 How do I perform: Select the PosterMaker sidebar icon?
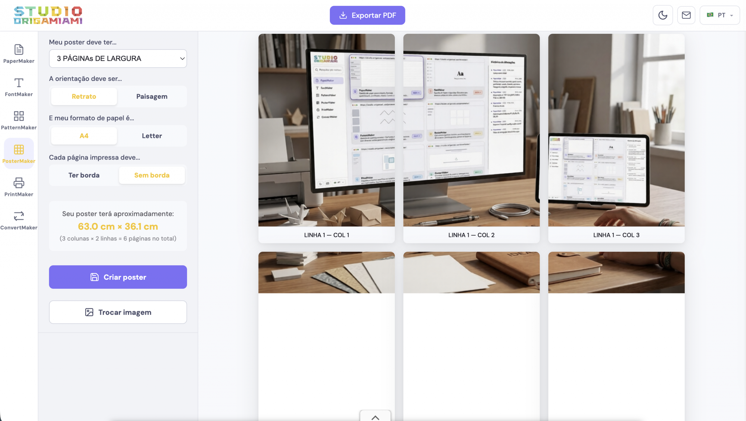click(19, 153)
